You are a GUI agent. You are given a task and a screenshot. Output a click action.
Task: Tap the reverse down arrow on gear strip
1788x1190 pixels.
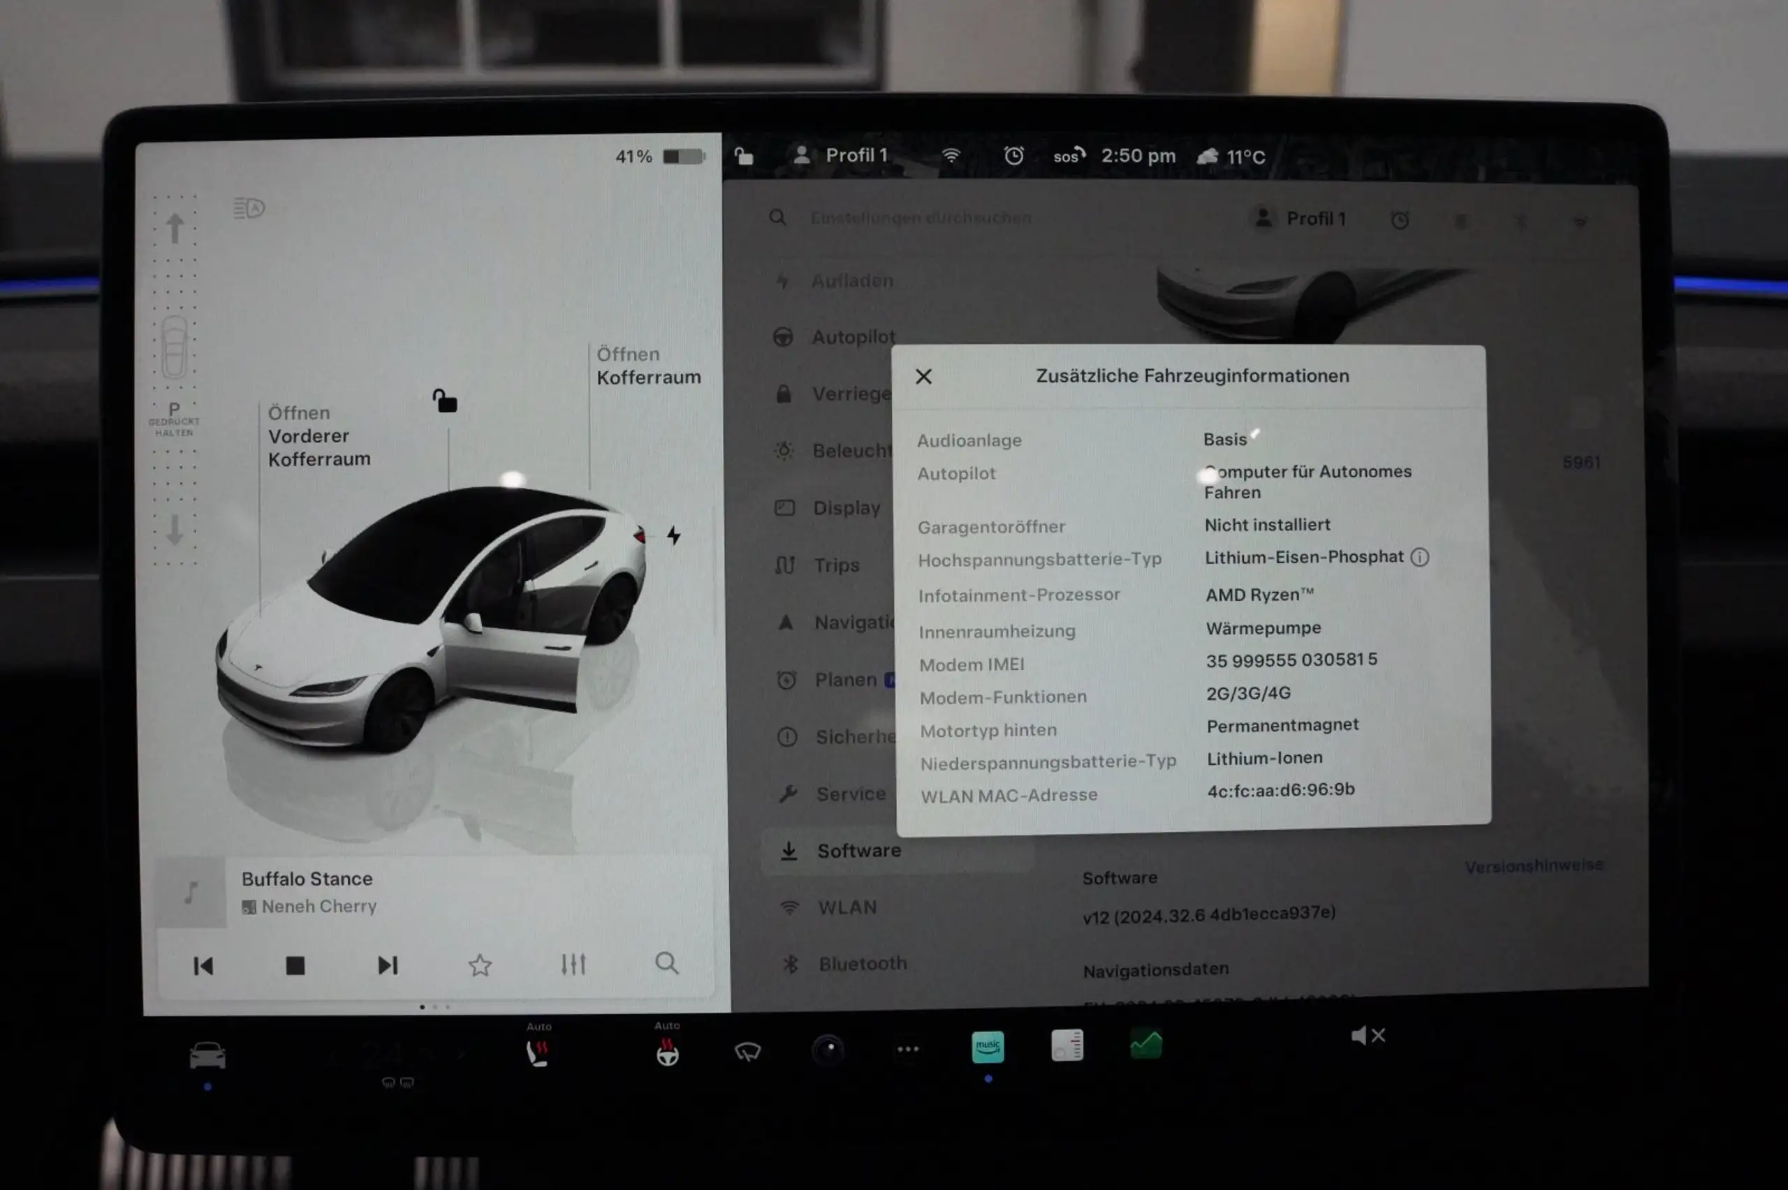pos(175,530)
